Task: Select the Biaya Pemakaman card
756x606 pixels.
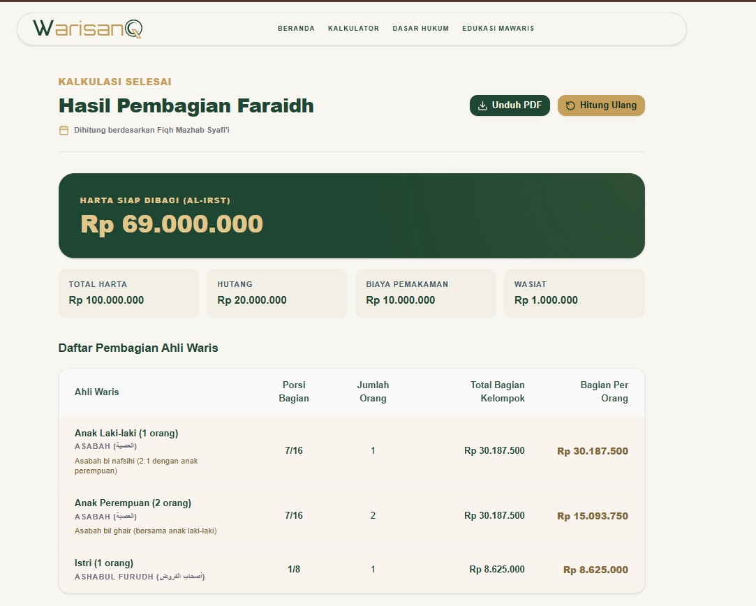Action: coord(426,294)
